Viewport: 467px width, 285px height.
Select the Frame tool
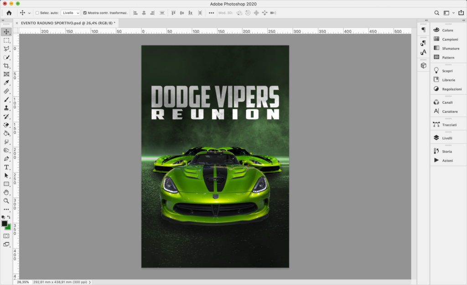[6, 74]
